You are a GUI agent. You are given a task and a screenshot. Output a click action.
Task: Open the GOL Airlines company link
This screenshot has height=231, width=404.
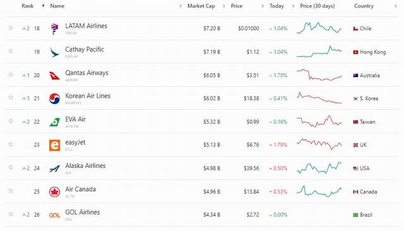tap(83, 213)
